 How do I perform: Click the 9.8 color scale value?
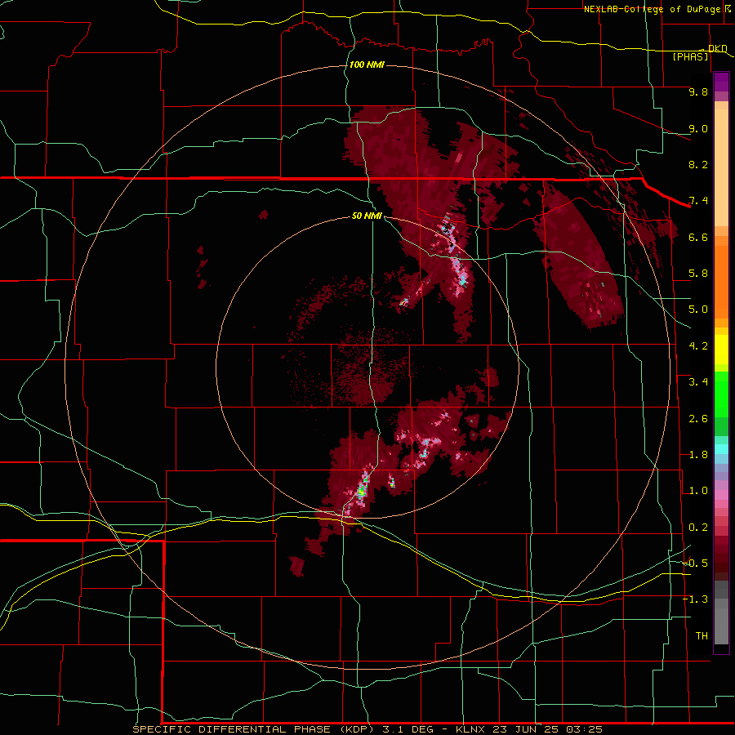pyautogui.click(x=698, y=91)
